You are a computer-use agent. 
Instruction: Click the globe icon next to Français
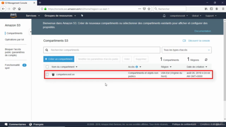coord(30,124)
